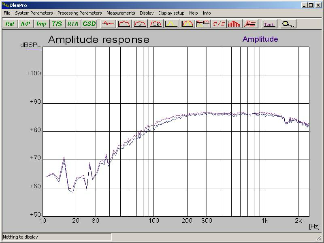Open the Display menu
The image size is (324, 243).
pos(147,13)
